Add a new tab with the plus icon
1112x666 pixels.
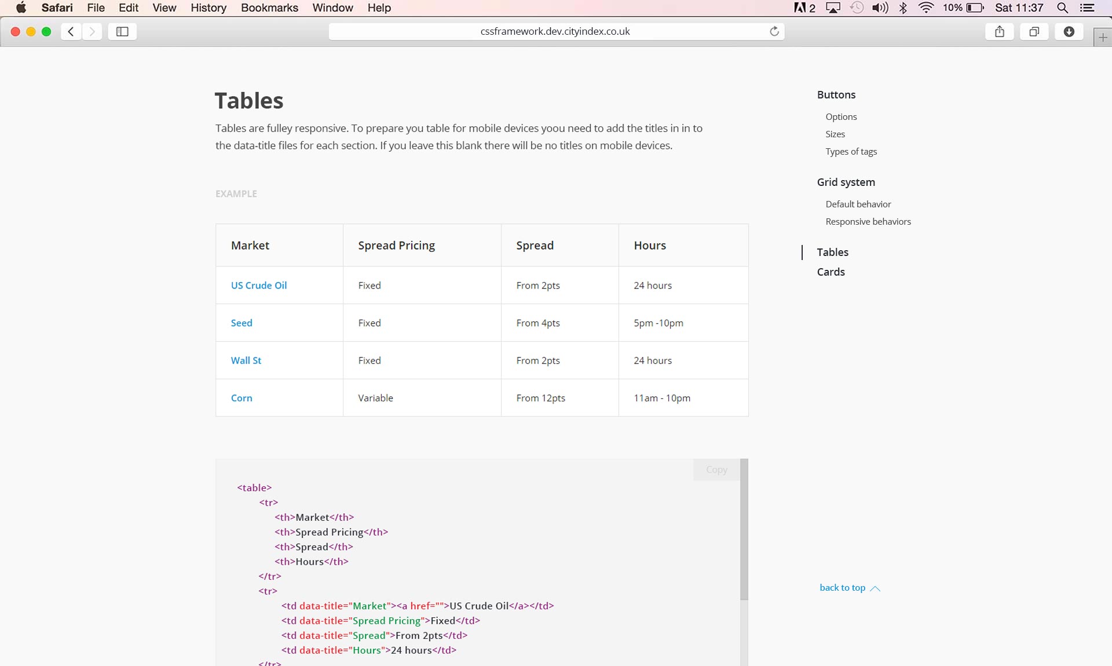(1102, 38)
